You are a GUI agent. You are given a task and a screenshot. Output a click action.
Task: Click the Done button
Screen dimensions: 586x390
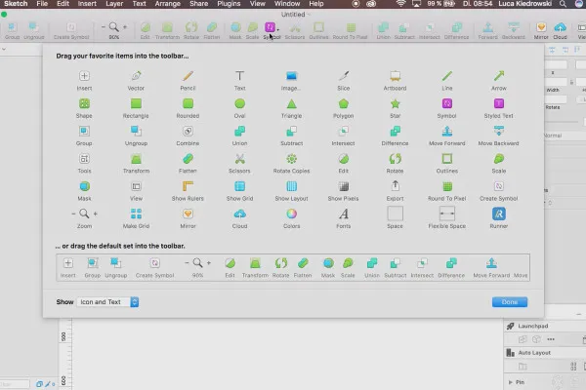click(510, 302)
